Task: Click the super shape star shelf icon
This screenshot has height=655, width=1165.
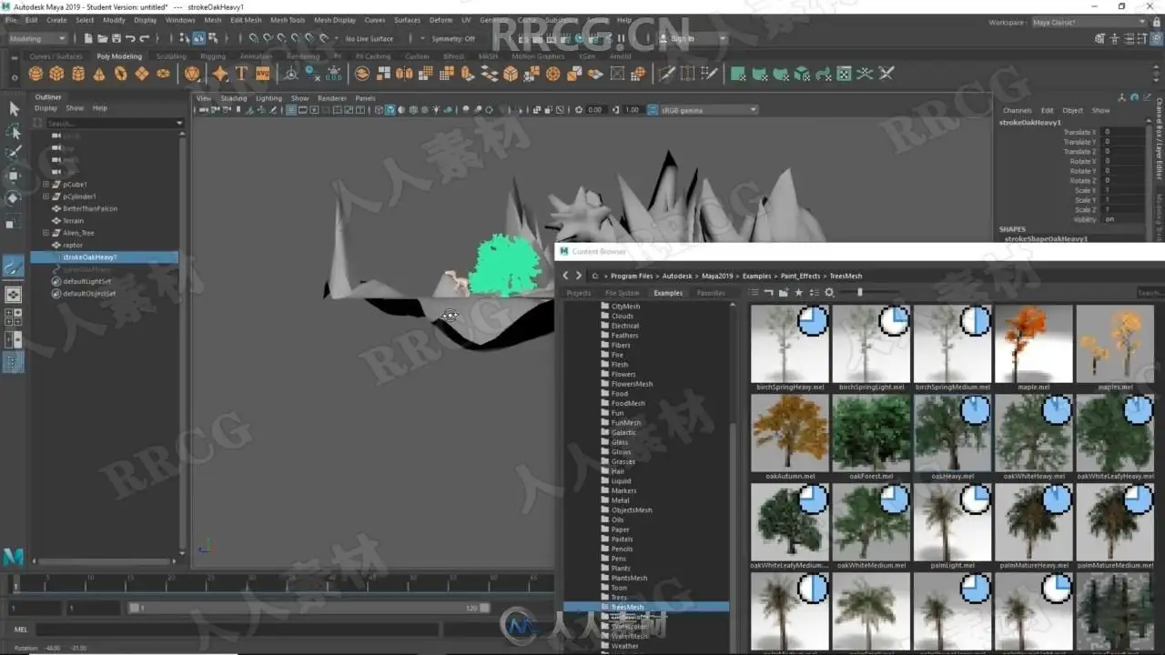Action: click(220, 74)
